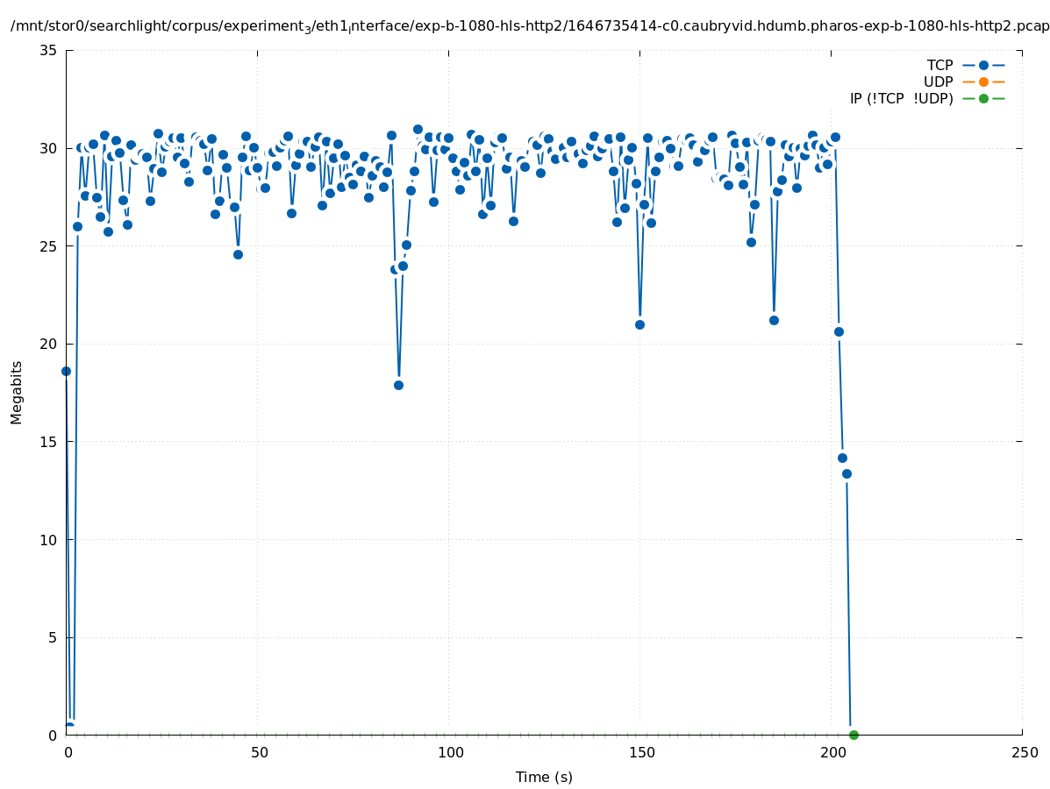Click the 100 tick label on the x-axis
1050x789 pixels.
click(x=449, y=752)
